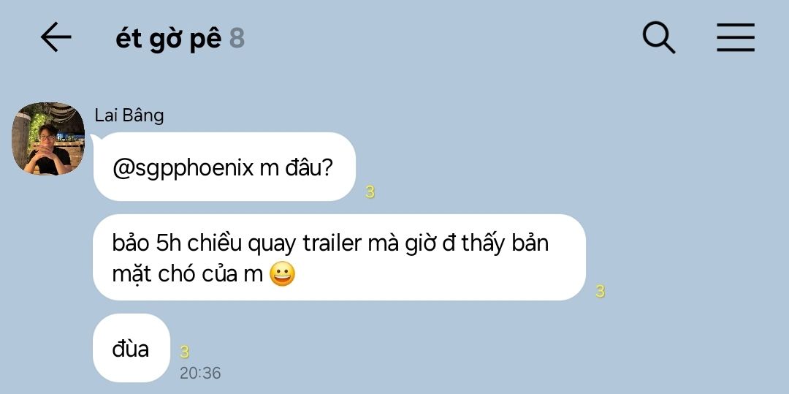Viewport: 789px width, 394px height.
Task: Tap the group name ét gờ pê
Action: click(x=168, y=39)
